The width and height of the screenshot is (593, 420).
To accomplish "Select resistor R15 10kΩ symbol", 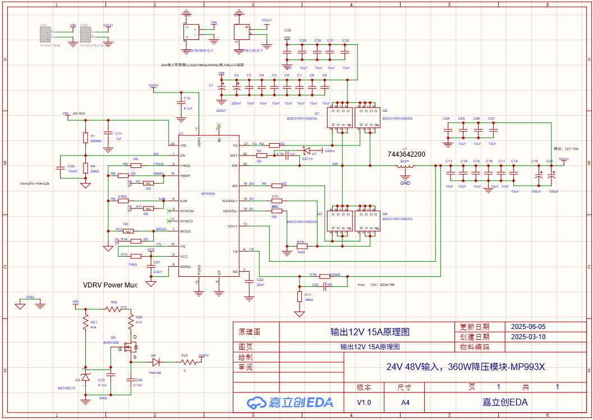I will (x=136, y=256).
